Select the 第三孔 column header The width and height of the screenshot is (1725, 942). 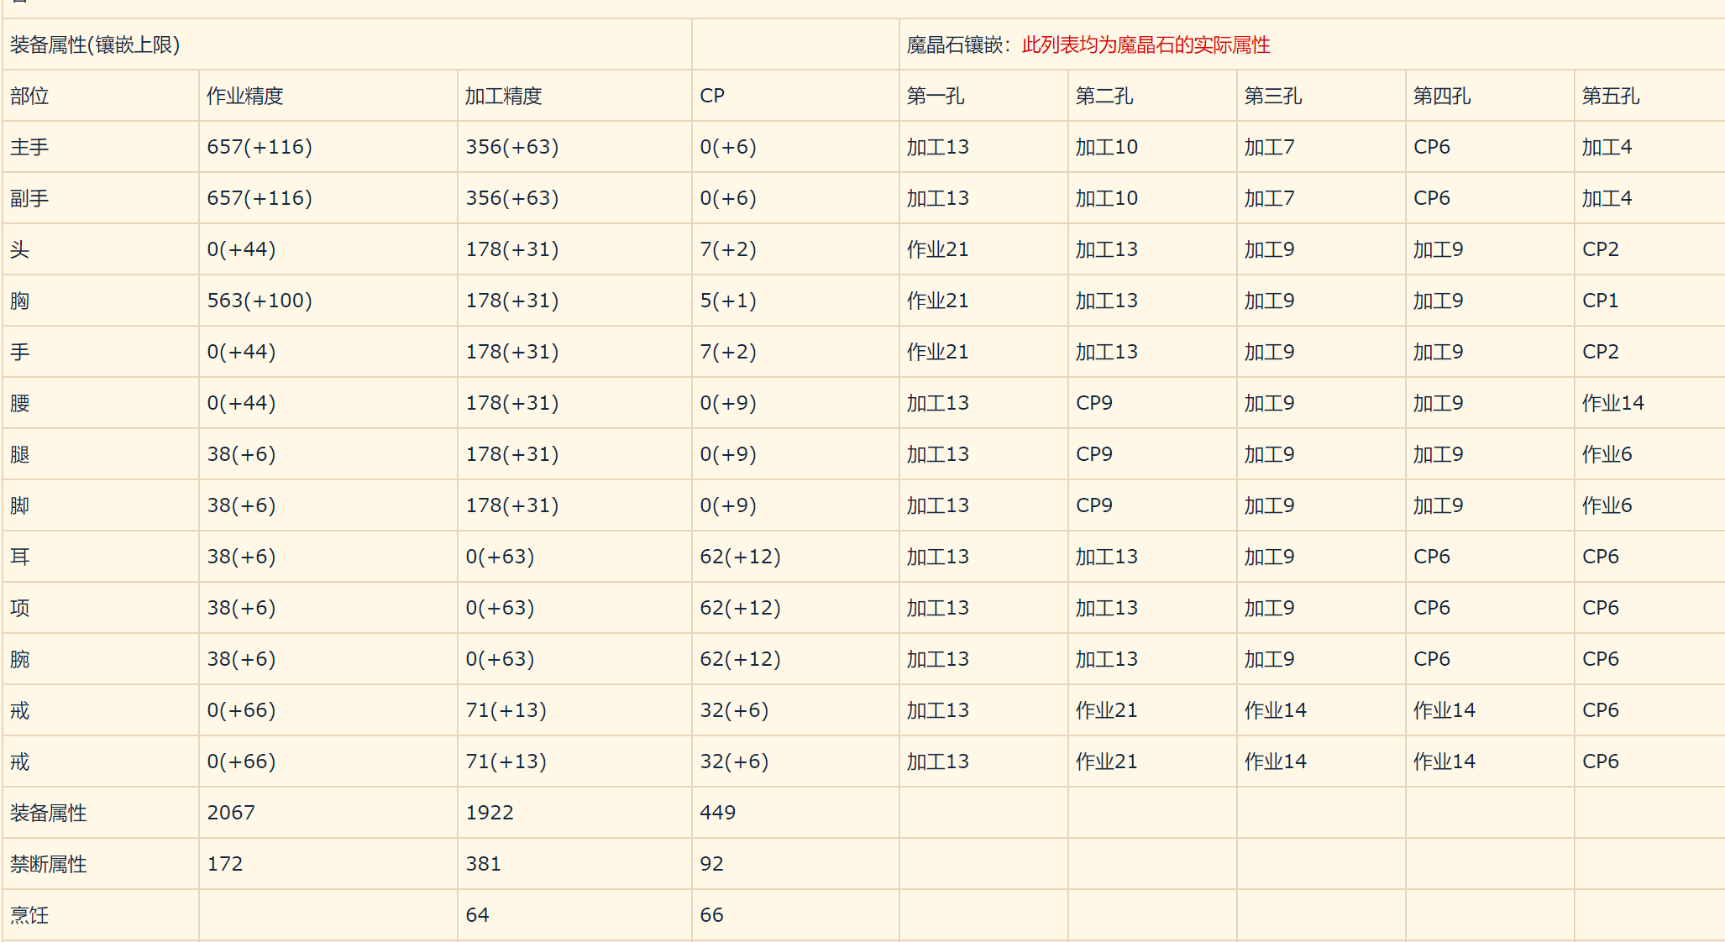point(1273,96)
